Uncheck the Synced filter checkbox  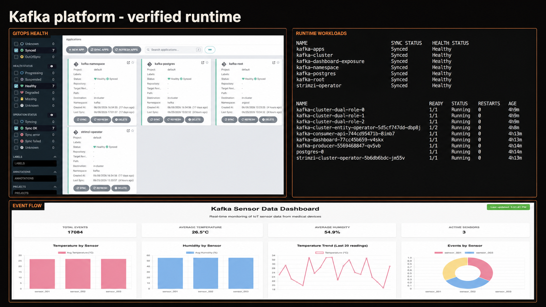tap(16, 50)
